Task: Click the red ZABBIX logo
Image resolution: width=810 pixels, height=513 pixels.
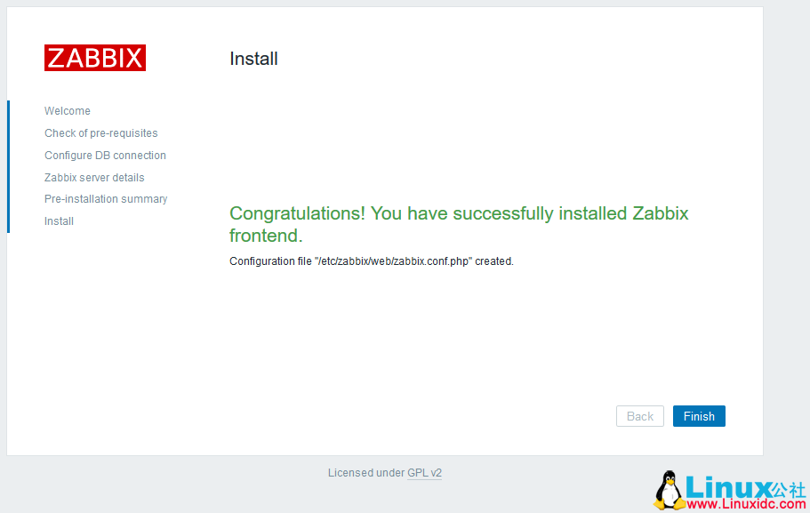Action: [95, 58]
